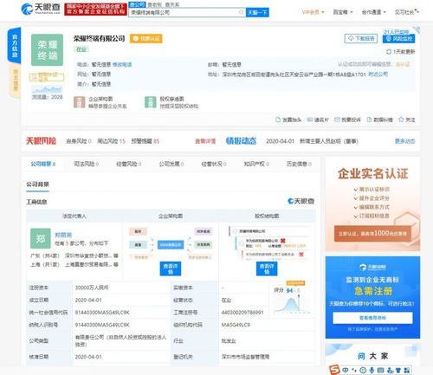
Task: Click the Sogou microphone voice input icon
Action: pyautogui.click(x=372, y=370)
